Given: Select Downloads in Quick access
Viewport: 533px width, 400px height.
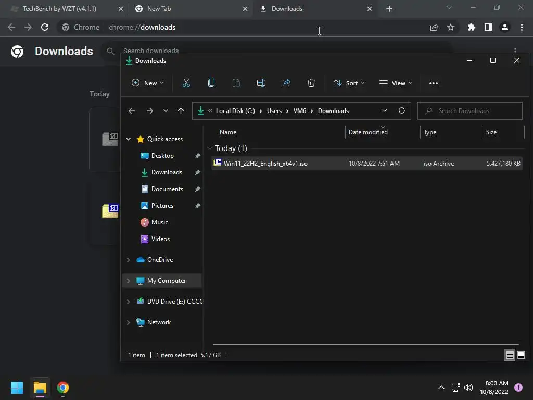Looking at the screenshot, I should coord(167,172).
